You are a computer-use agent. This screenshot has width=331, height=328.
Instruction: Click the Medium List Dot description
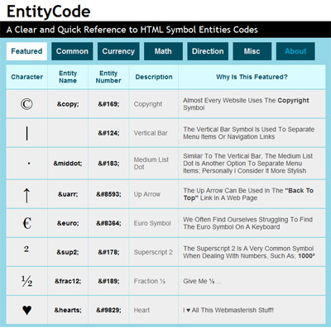click(x=151, y=164)
